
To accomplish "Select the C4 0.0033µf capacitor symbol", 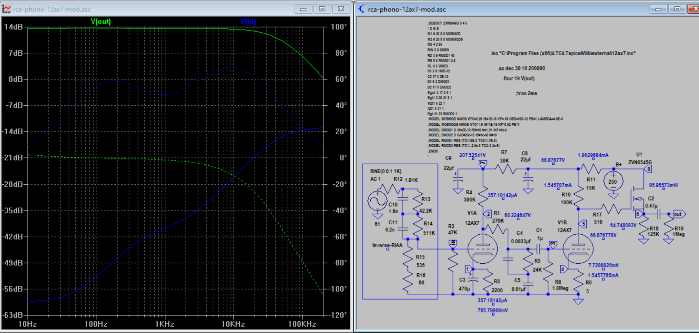I will [x=508, y=259].
